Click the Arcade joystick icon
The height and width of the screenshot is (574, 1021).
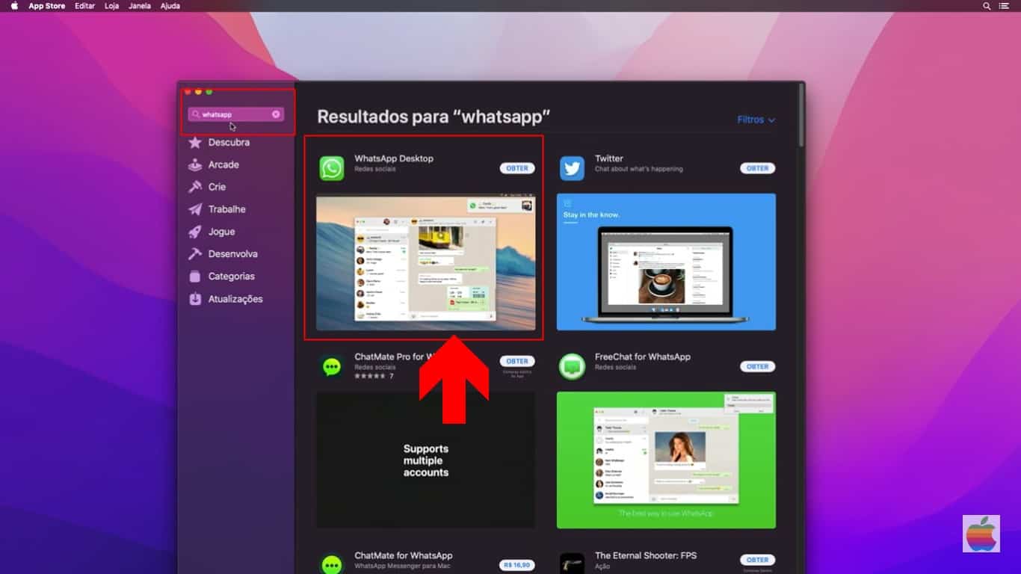(195, 164)
